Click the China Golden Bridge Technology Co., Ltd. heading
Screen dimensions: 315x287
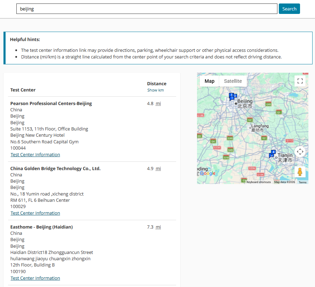click(55, 168)
